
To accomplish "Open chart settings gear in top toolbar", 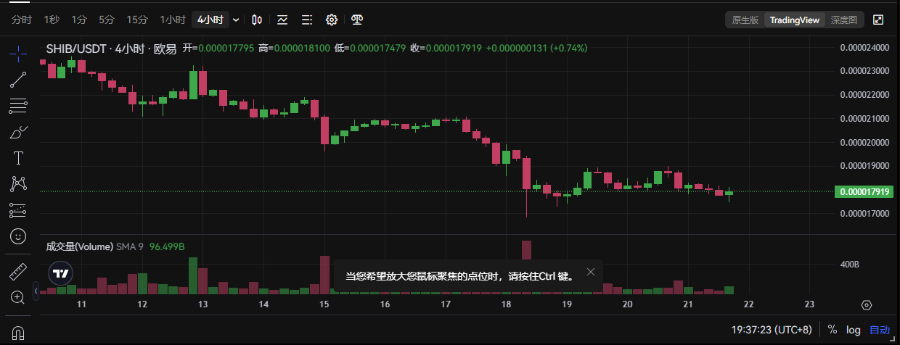I will click(x=332, y=20).
